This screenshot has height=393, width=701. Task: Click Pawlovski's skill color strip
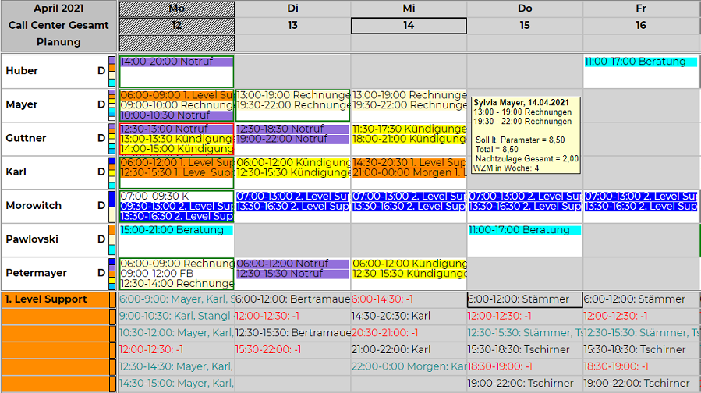point(112,239)
